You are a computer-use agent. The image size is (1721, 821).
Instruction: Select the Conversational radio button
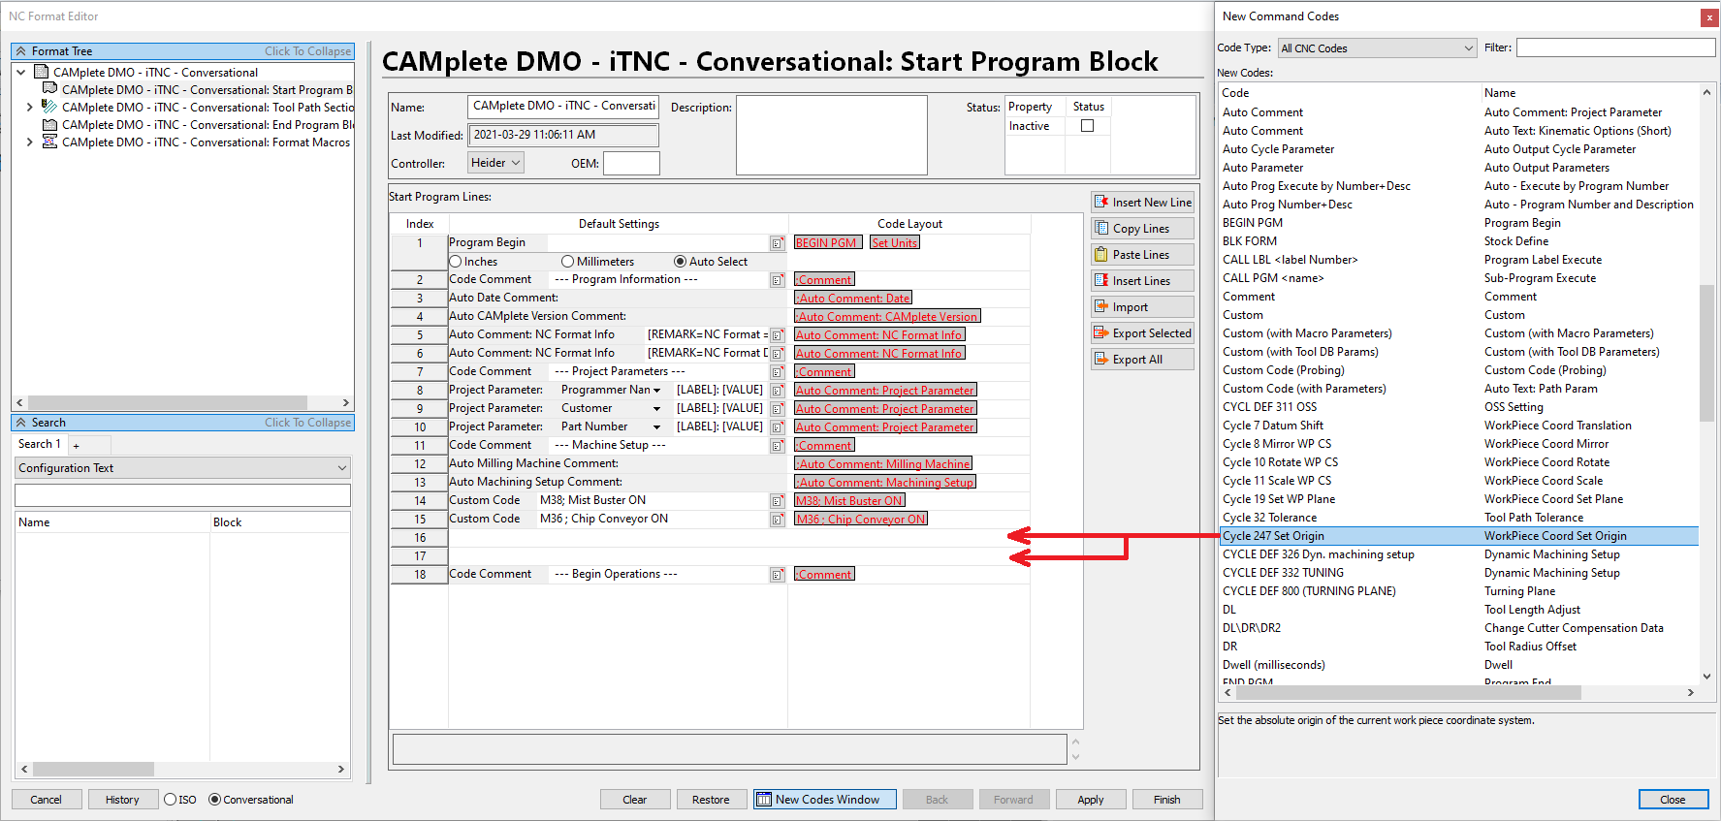215,800
